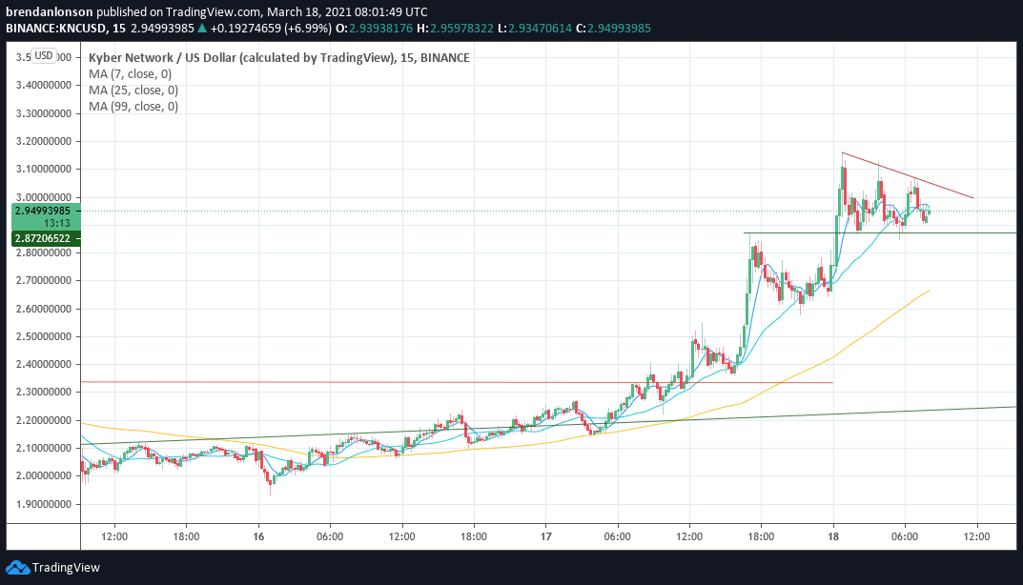Open the TradingView wordmark link
The image size is (1023, 585).
(x=66, y=568)
